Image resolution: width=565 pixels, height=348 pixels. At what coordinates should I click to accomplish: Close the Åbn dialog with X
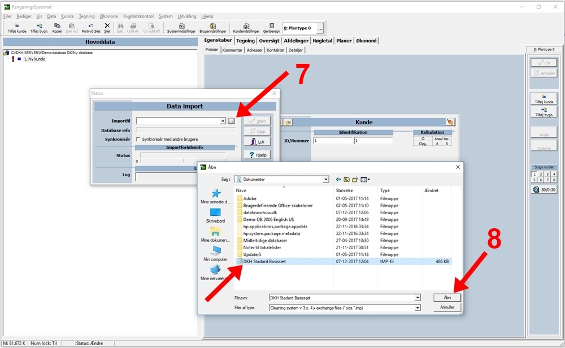pos(458,167)
